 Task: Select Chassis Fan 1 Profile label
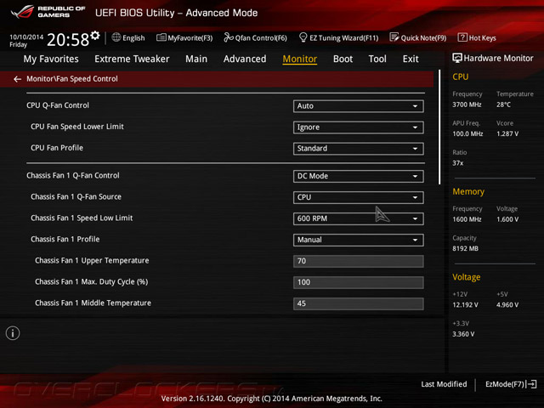point(65,239)
